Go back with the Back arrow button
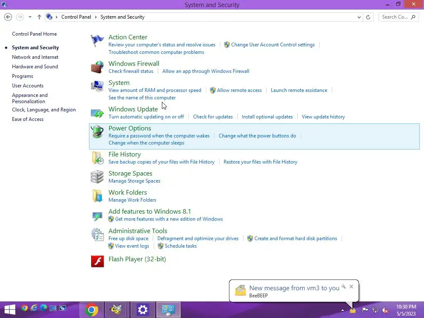The height and width of the screenshot is (318, 424). click(8, 17)
